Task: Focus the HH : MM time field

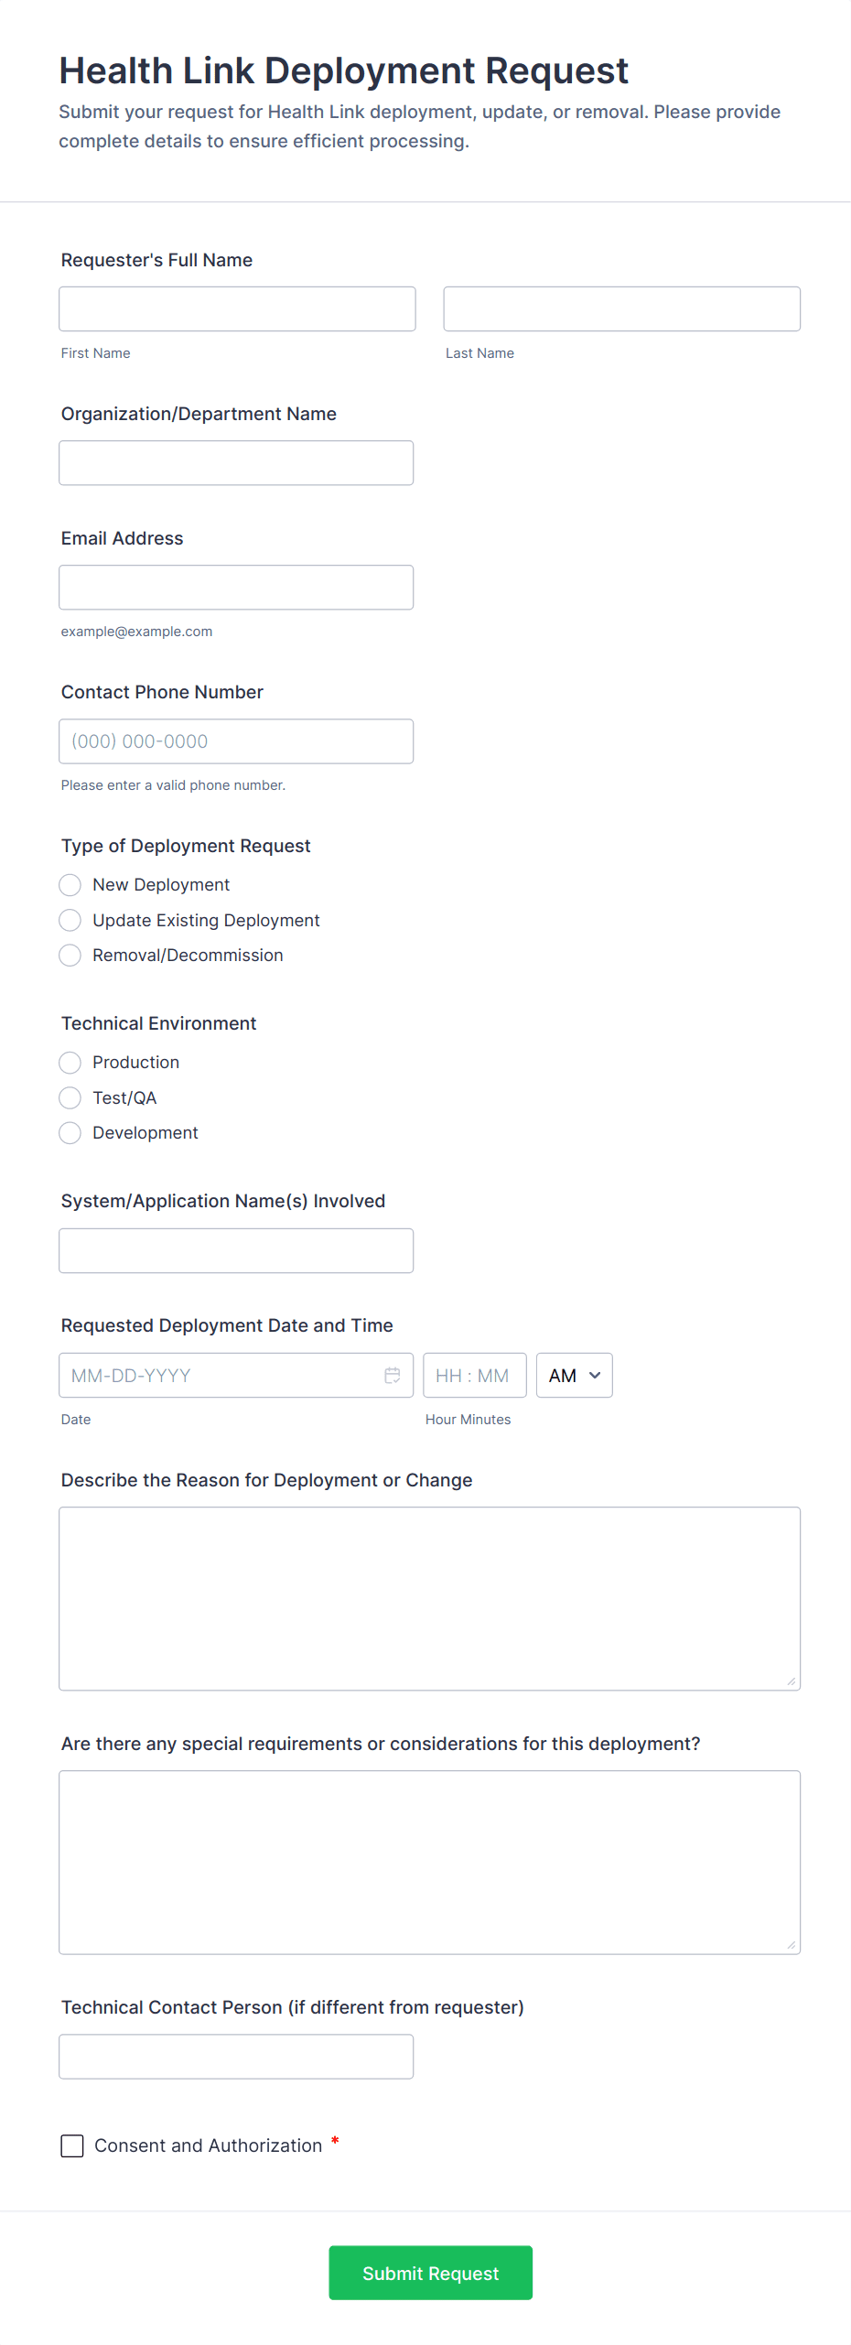Action: click(x=474, y=1375)
